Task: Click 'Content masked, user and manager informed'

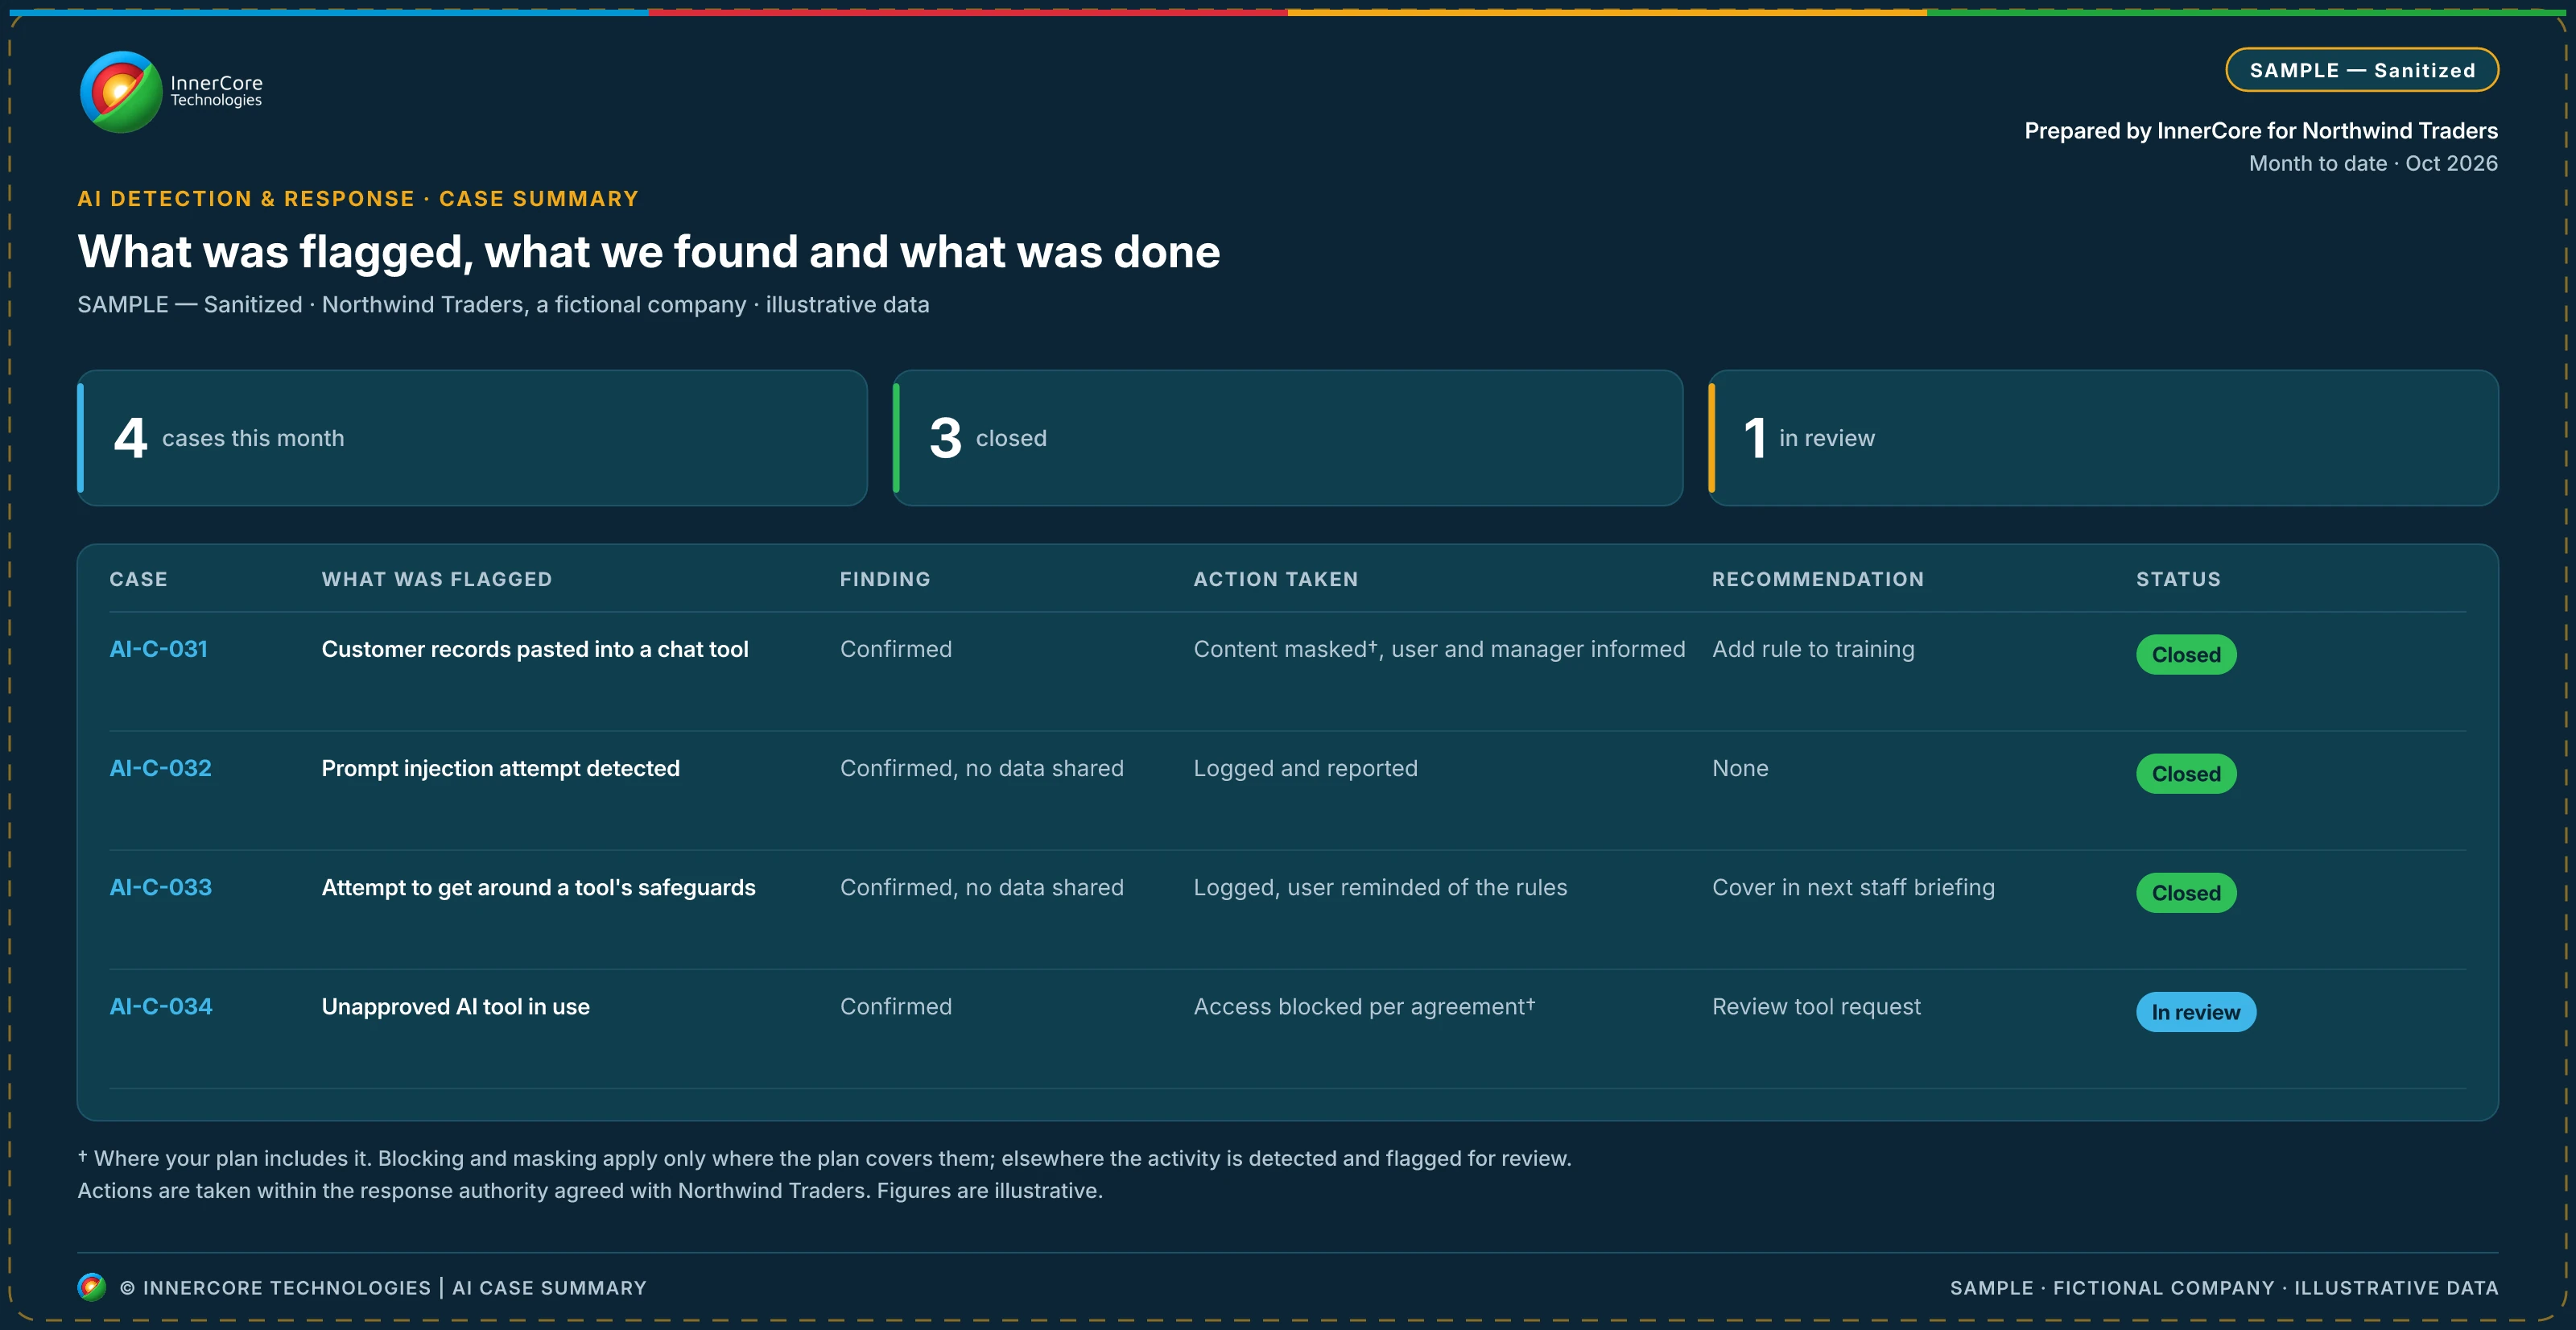Action: coord(1439,649)
